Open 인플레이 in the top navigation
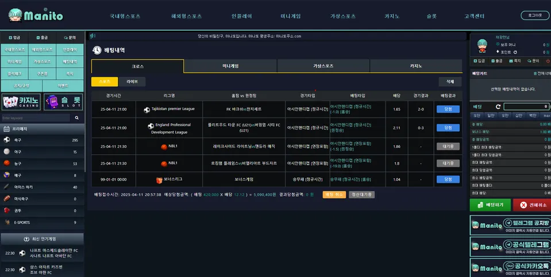Image resolution: width=551 pixels, height=277 pixels. tap(241, 16)
